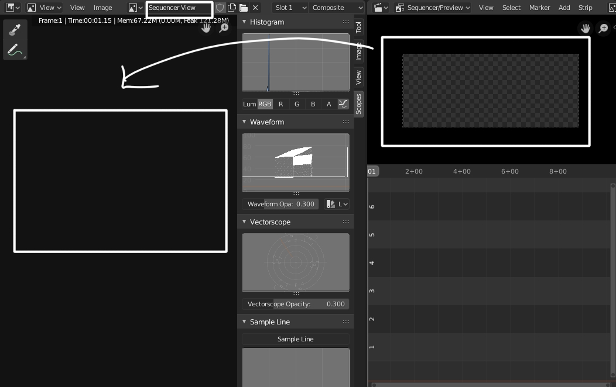Click the Sample Line panel drag grip
This screenshot has height=387, width=616.
click(345, 322)
